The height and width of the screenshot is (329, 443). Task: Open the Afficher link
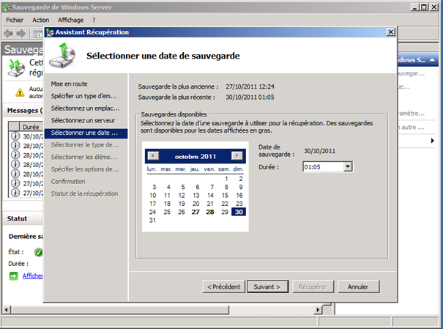32,276
